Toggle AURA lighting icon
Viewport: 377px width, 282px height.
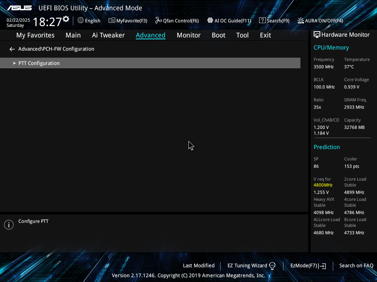tap(300, 21)
